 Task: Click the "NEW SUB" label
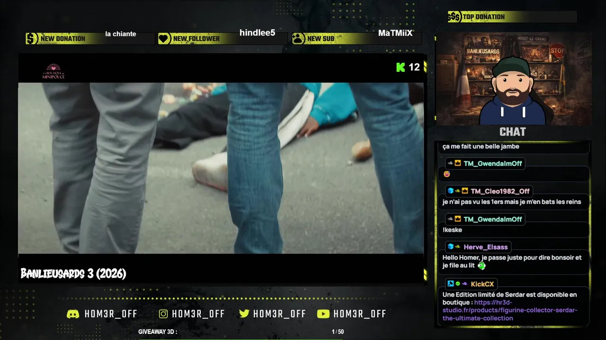[321, 39]
